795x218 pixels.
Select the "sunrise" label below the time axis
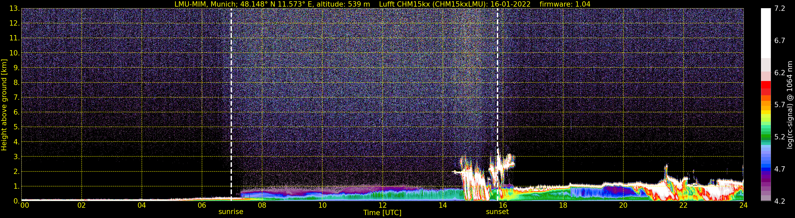coord(231,212)
